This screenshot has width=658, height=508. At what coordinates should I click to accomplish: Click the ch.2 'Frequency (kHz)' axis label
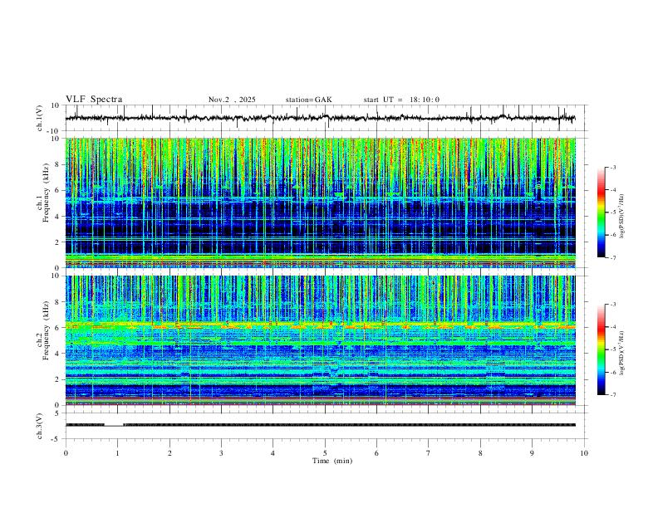coord(46,330)
